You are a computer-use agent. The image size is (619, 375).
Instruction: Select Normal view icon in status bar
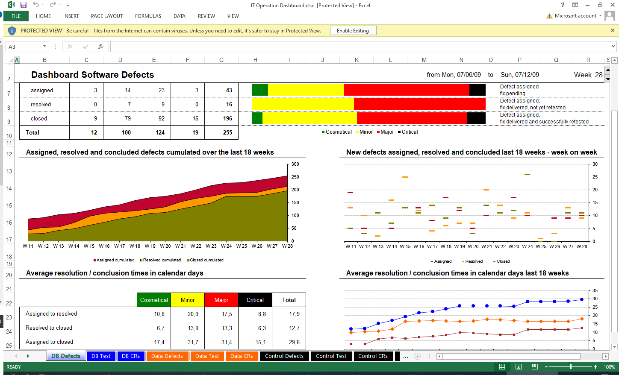click(502, 367)
